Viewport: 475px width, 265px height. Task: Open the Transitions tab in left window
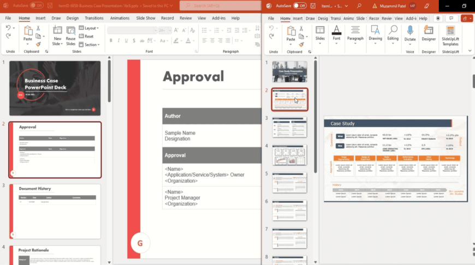[94, 18]
